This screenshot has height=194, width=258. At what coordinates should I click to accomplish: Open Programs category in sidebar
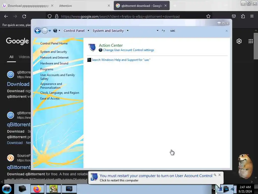[47, 69]
